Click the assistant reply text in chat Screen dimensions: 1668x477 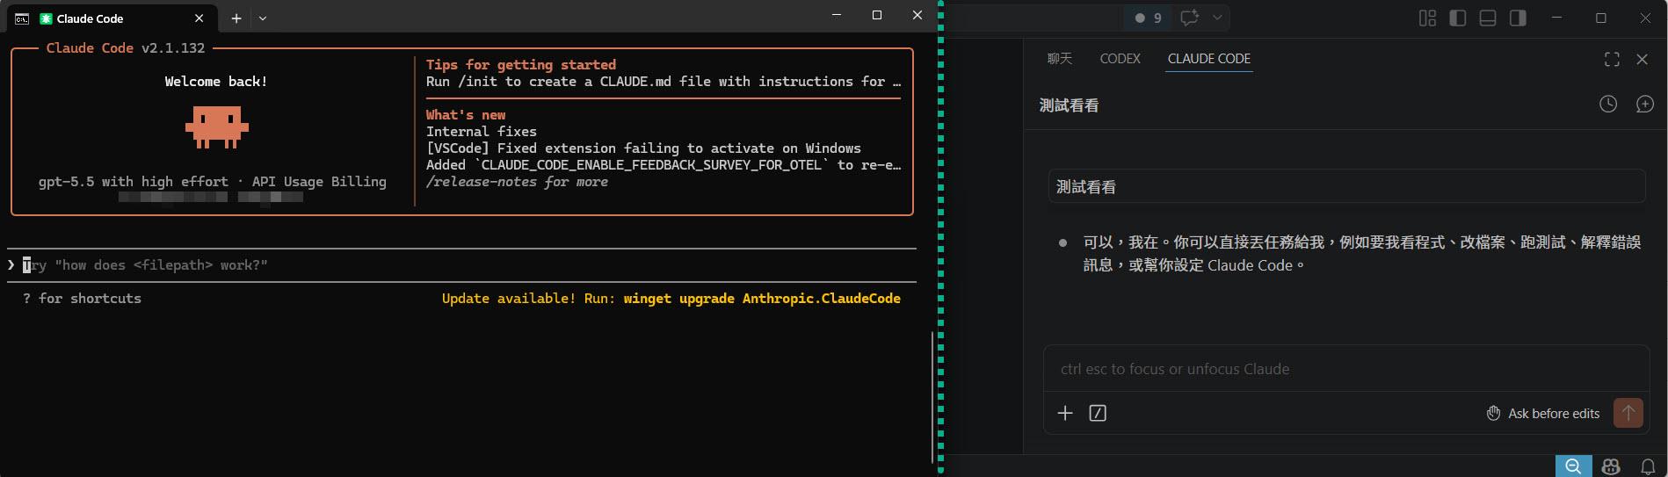(1361, 253)
